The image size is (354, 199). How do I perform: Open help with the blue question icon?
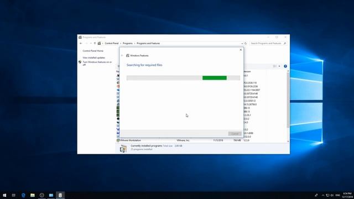point(285,66)
